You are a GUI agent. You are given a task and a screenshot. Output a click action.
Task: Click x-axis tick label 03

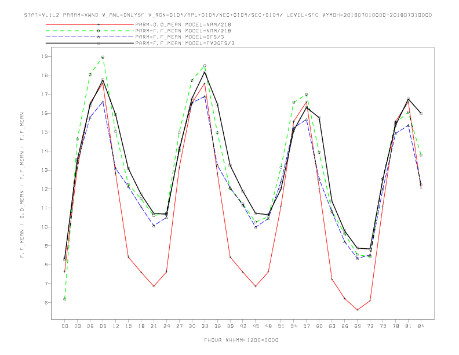pyautogui.click(x=77, y=326)
